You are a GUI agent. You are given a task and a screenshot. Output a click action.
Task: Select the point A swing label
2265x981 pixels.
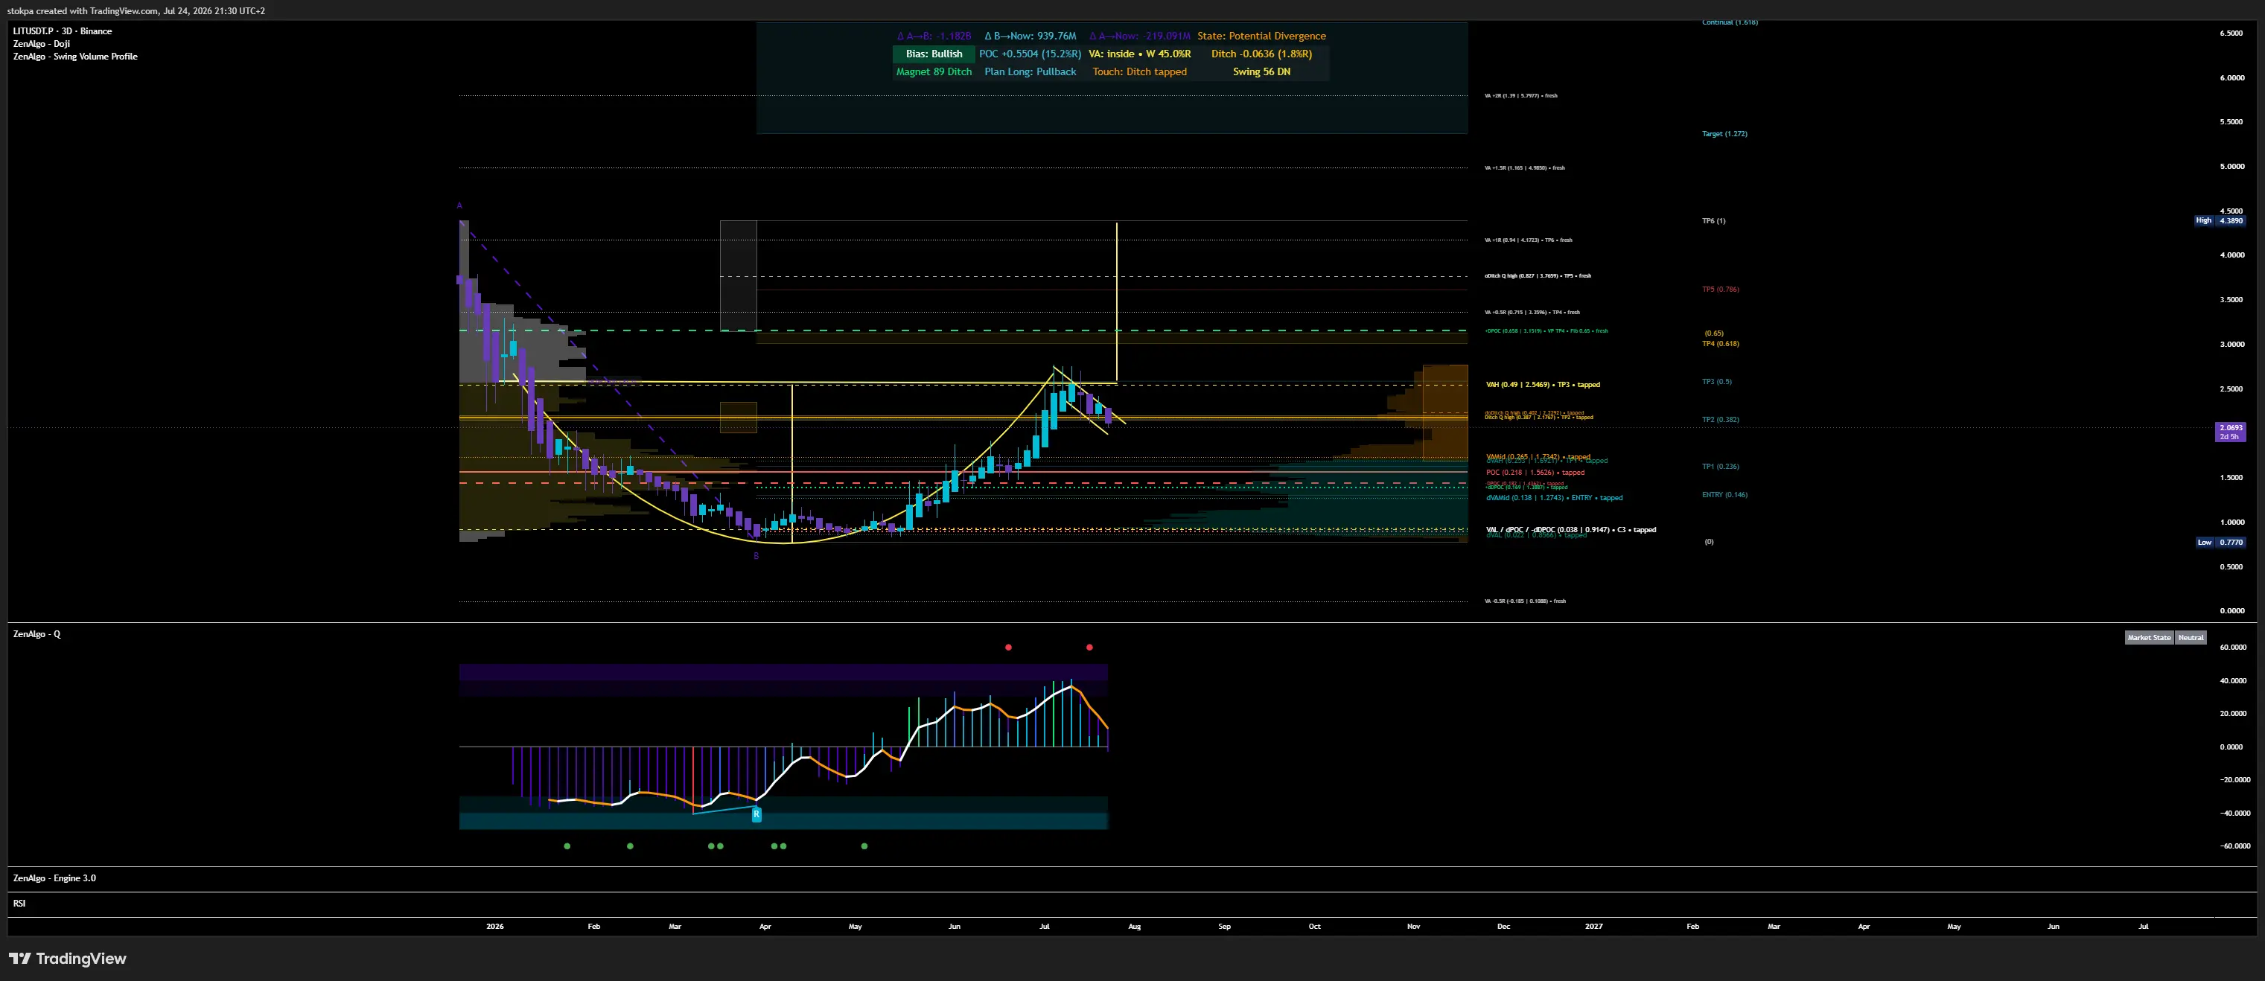[x=459, y=205]
